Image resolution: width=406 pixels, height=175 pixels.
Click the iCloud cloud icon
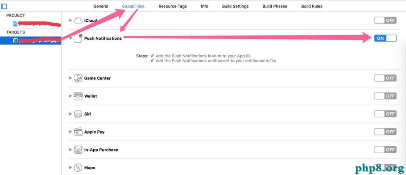coord(78,20)
